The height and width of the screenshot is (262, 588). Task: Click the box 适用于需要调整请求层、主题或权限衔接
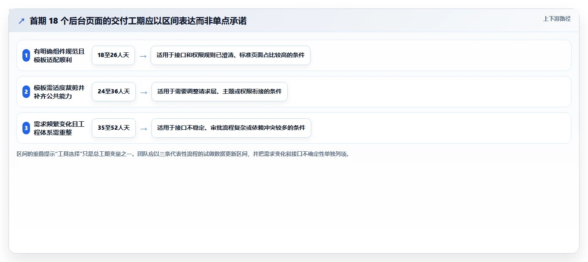point(220,92)
